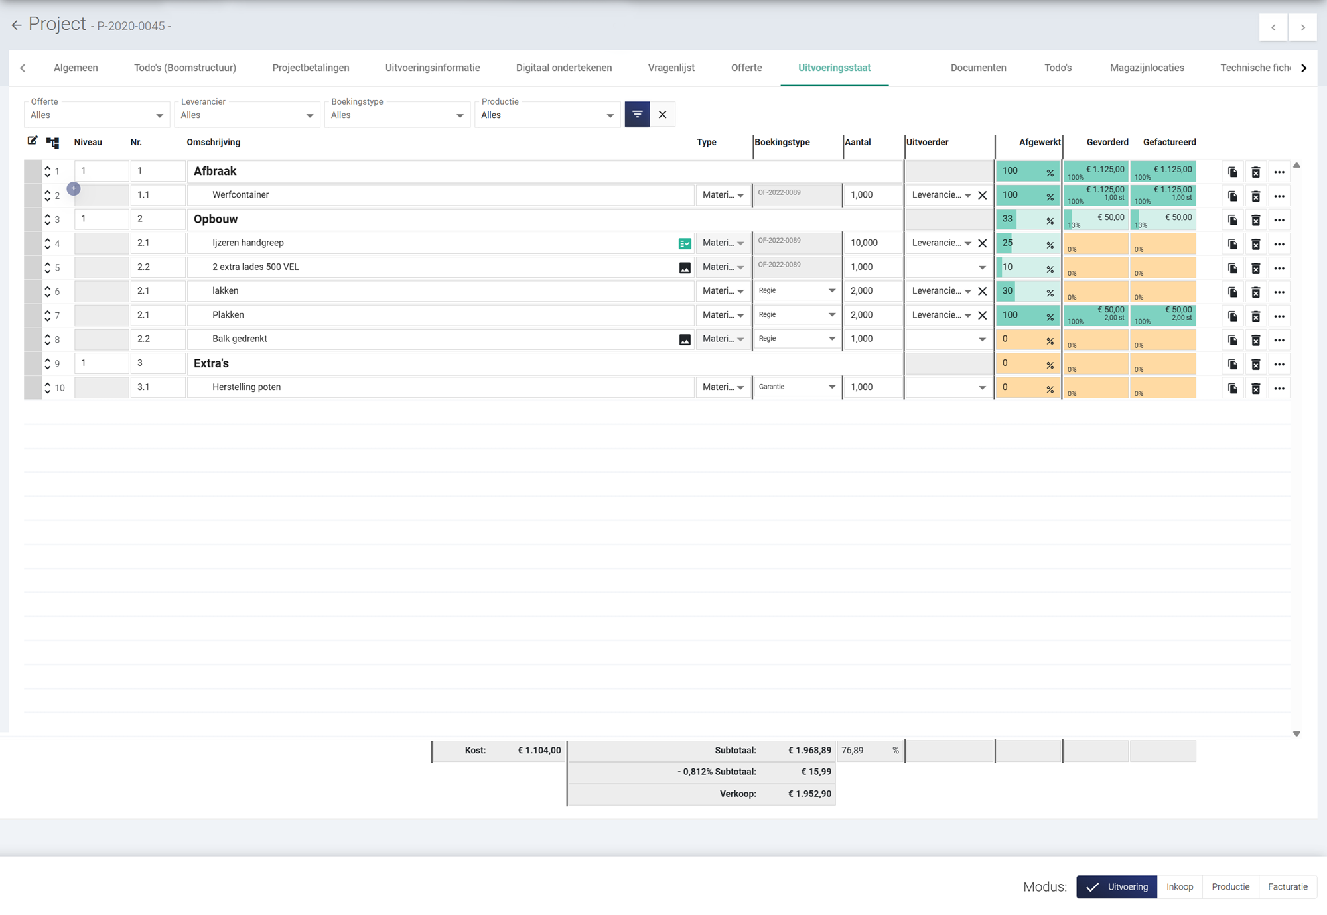This screenshot has width=1327, height=915.
Task: Switch to the Algemeen tab
Action: [76, 68]
